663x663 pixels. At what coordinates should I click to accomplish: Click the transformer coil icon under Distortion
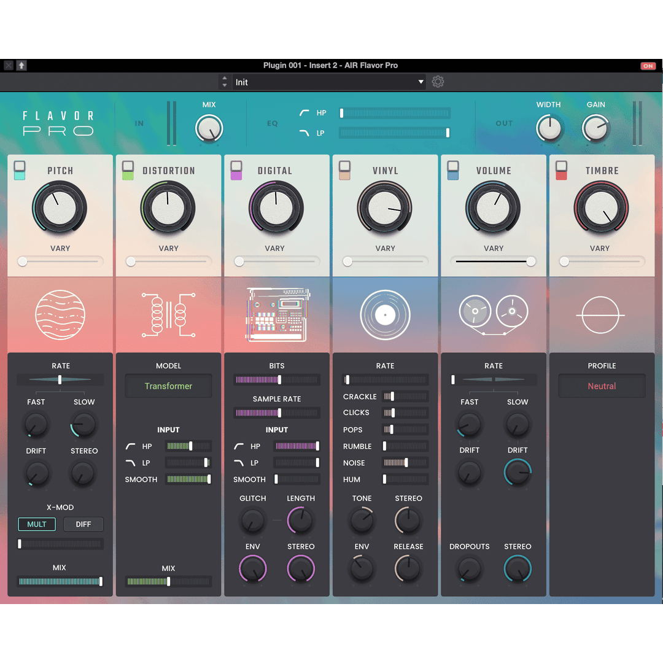(x=168, y=315)
